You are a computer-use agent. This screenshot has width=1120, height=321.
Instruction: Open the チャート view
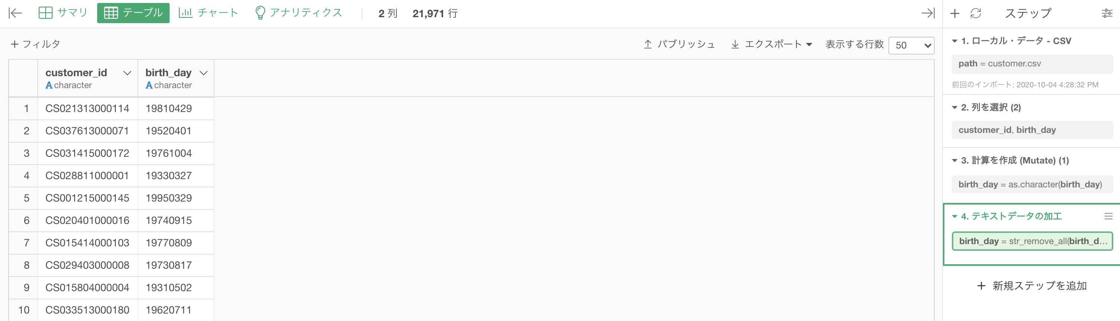208,13
